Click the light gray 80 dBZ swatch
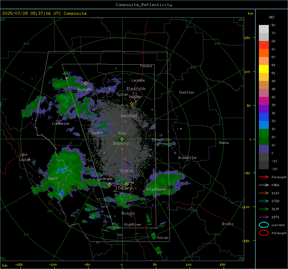 pos(264,29)
